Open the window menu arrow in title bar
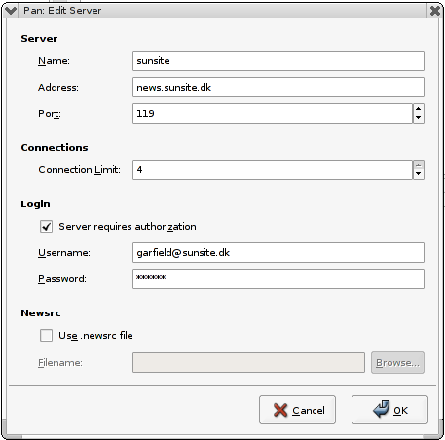Image resolution: width=445 pixels, height=440 pixels. [11, 11]
